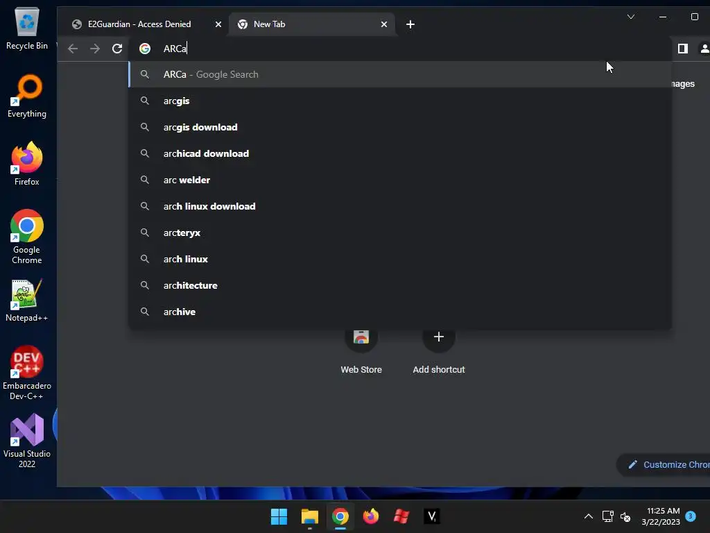Choose the 'architecture' suggestion

tap(400, 285)
